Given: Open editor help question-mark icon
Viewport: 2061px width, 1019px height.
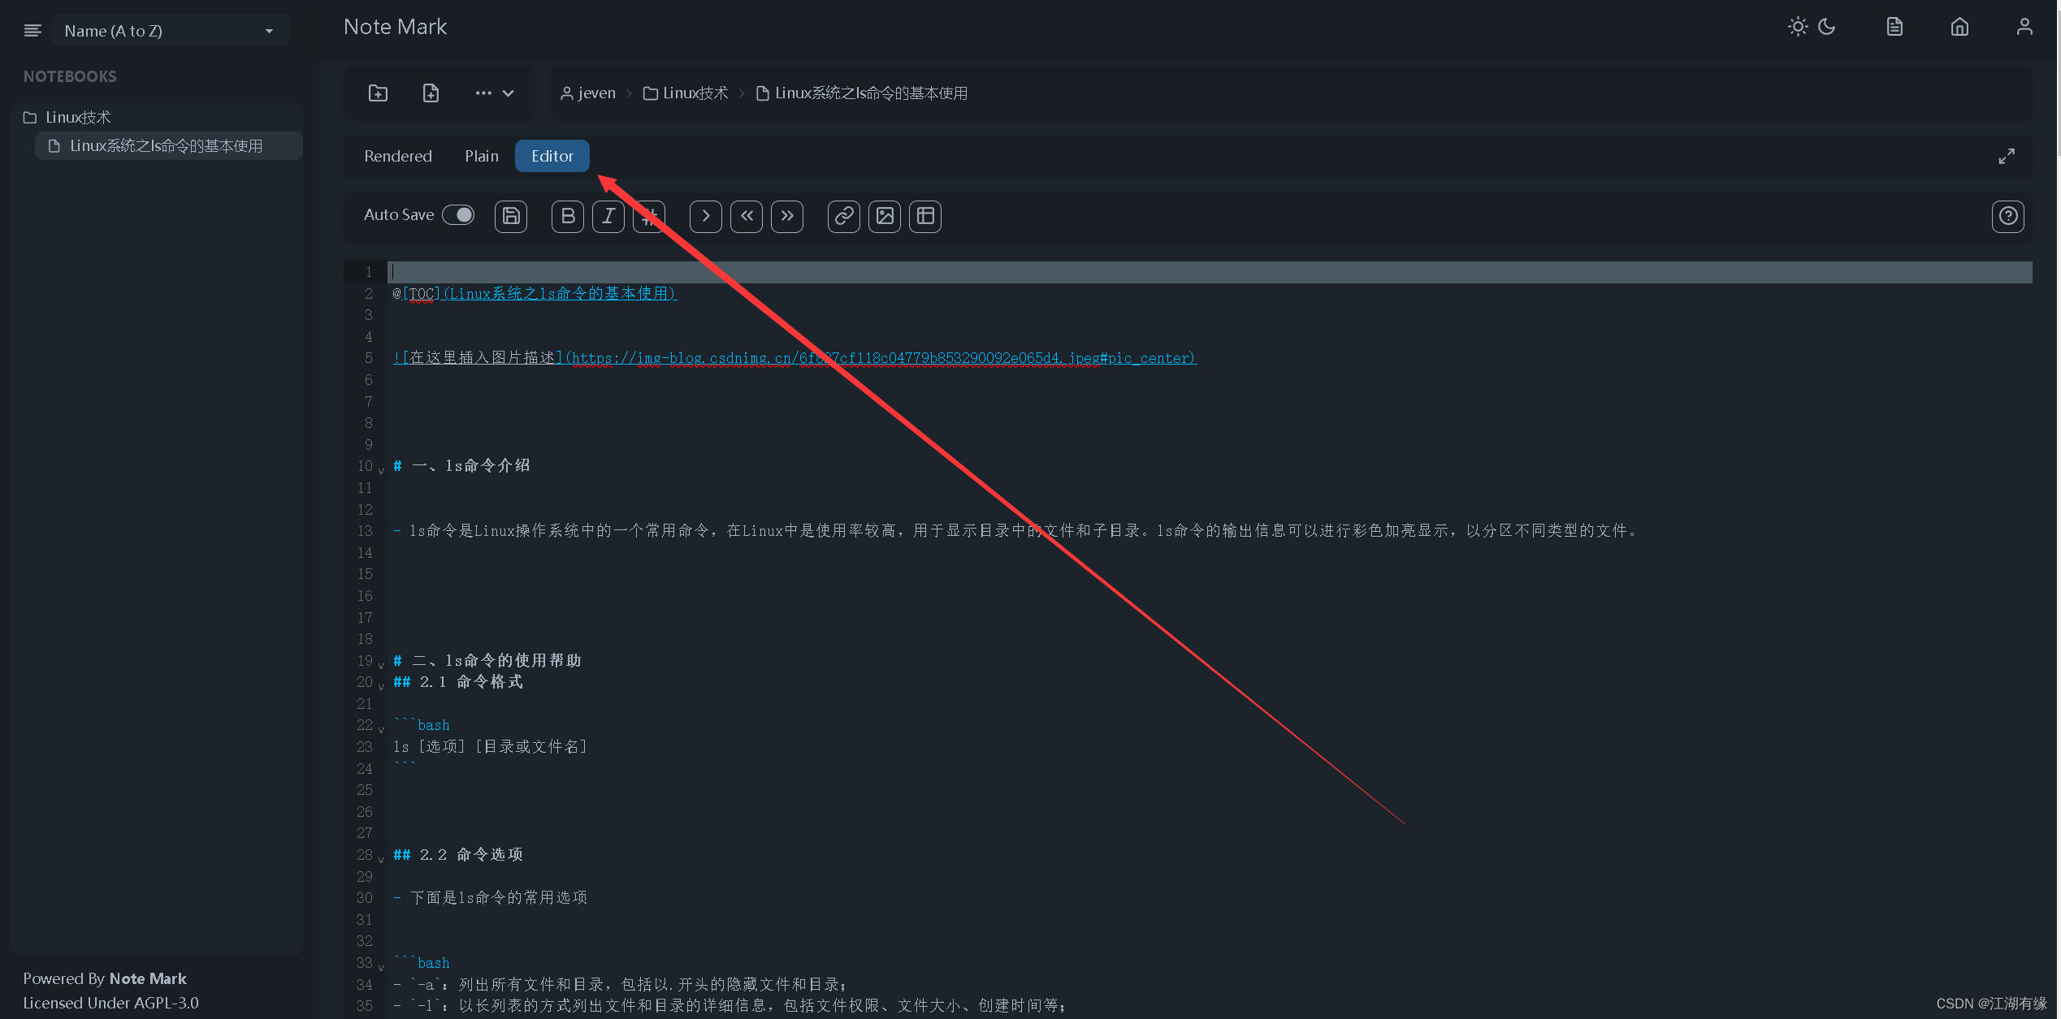Looking at the screenshot, I should click(2008, 216).
